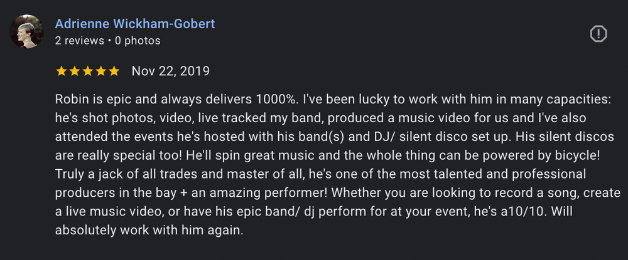Click the '2 reviews' count text

click(79, 41)
